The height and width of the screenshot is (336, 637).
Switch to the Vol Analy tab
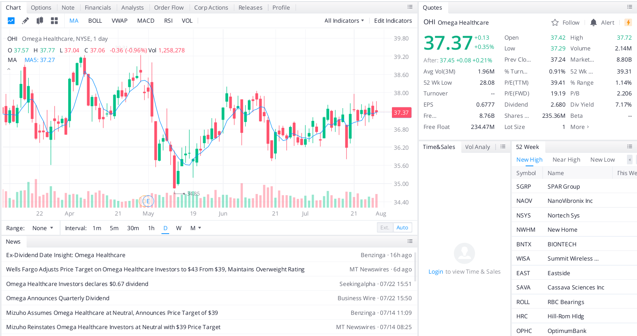coord(477,147)
